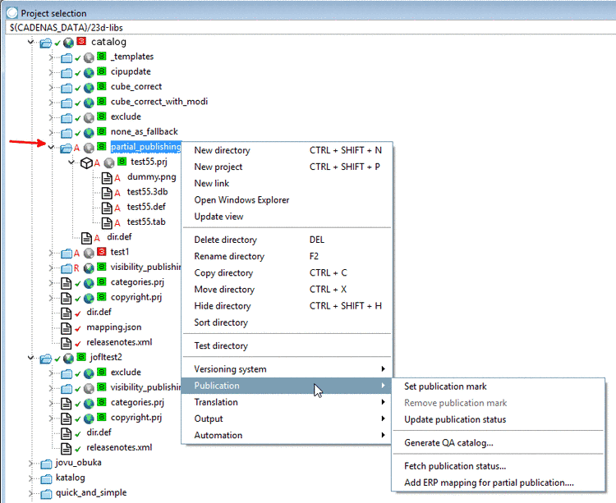Click the red R status mark of visibility_publishing under catalog

76,268
